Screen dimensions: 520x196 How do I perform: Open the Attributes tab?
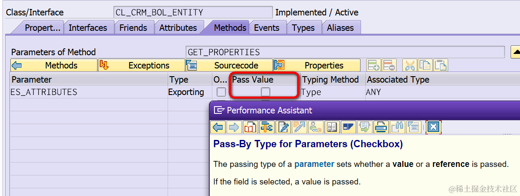click(178, 28)
